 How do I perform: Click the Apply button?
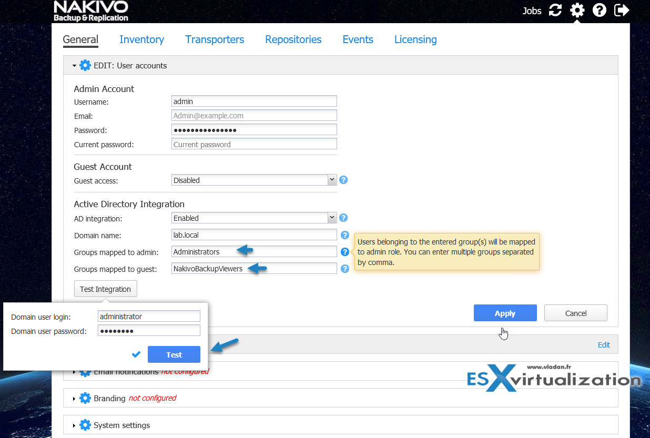(x=505, y=313)
